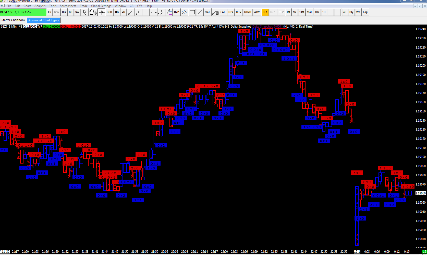Viewport: 427px width, 255px height.
Task: Toggle the GCO toolbar button
Action: [109, 12]
